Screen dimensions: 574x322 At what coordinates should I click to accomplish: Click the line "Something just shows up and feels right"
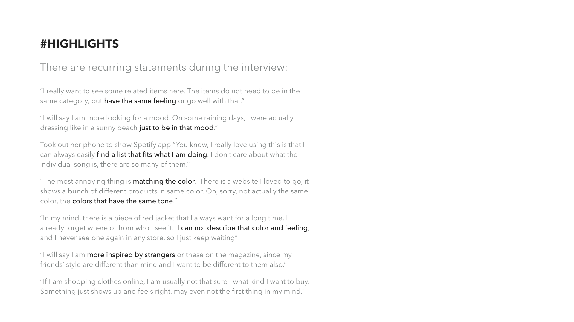[x=172, y=292]
